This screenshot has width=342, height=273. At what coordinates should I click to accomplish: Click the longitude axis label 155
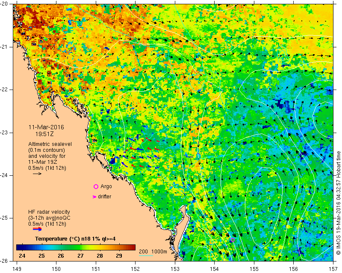[254, 269]
